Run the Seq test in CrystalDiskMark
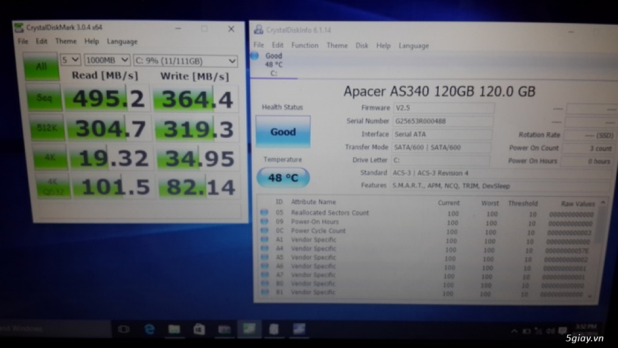618x348 pixels. coord(44,97)
